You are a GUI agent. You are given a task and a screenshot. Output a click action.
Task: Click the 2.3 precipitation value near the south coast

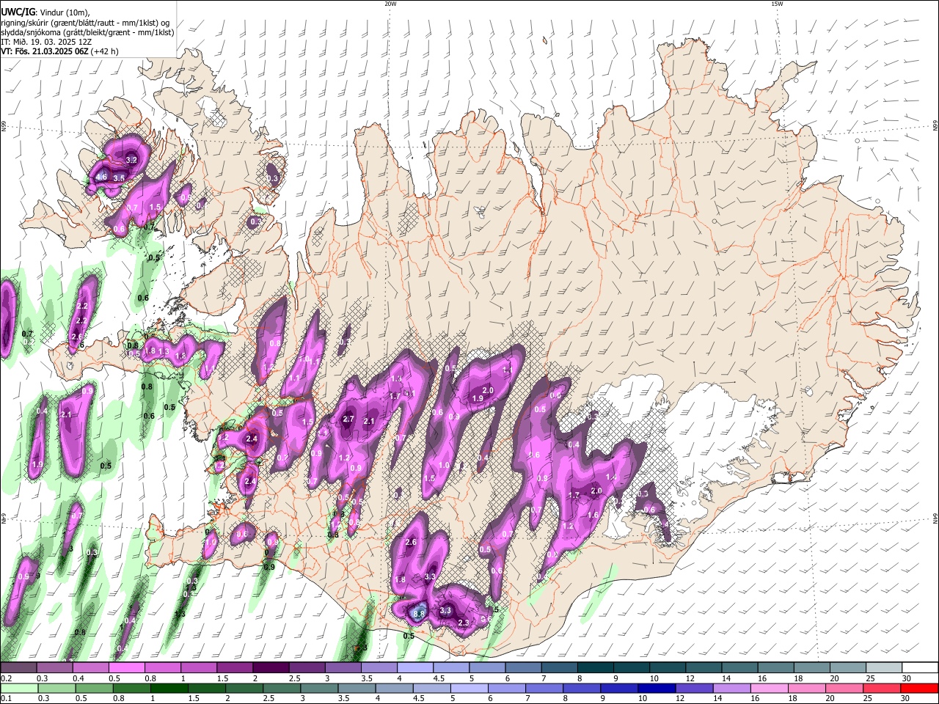(x=463, y=623)
